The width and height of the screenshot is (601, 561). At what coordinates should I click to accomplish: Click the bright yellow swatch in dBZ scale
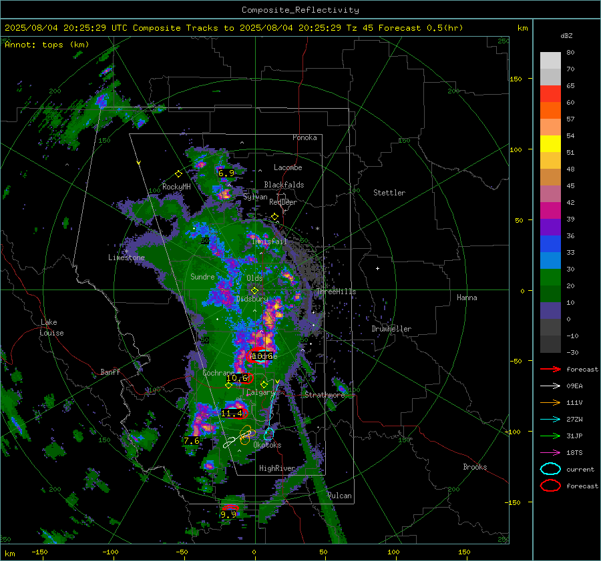pos(550,143)
